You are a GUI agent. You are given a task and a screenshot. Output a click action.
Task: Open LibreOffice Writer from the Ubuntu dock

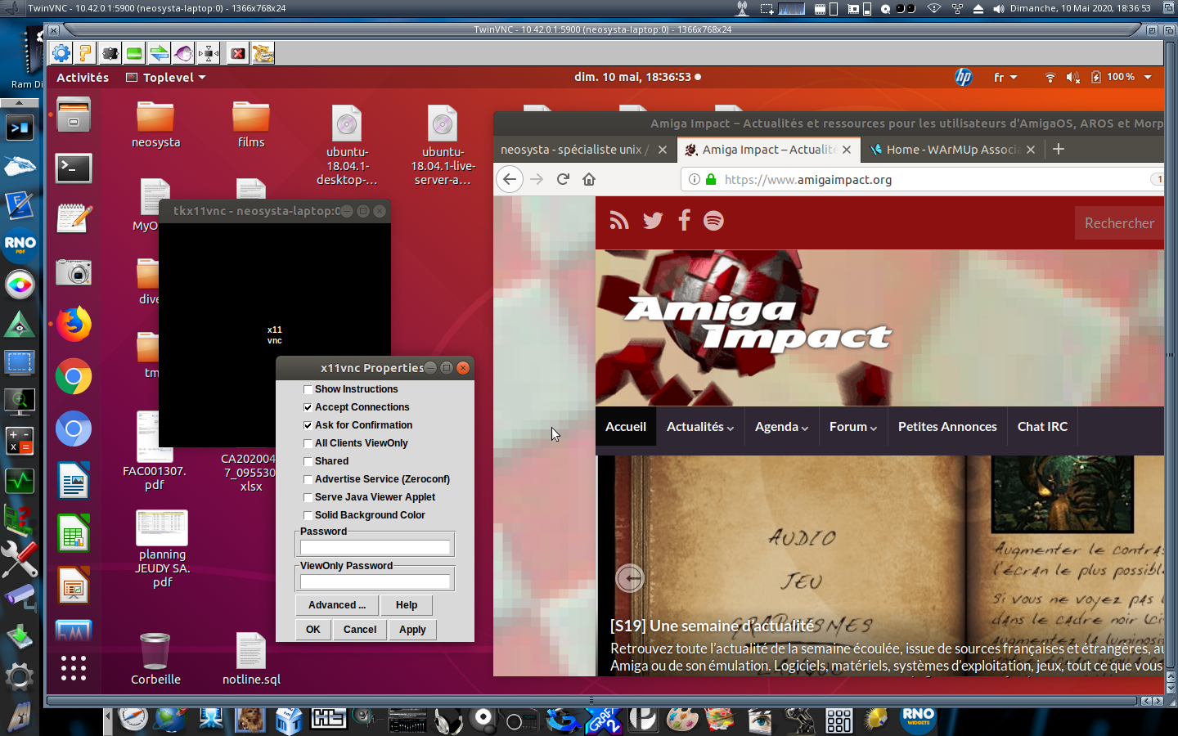(x=74, y=481)
